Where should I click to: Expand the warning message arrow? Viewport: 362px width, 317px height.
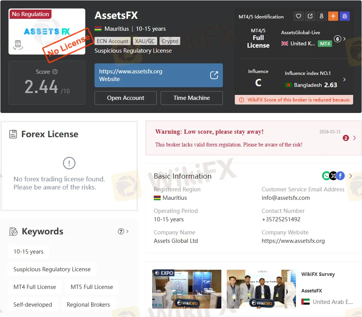click(x=354, y=138)
